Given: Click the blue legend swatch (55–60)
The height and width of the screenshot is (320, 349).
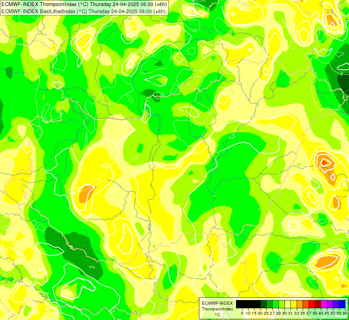Looking at the screenshot, I should 342,304.
